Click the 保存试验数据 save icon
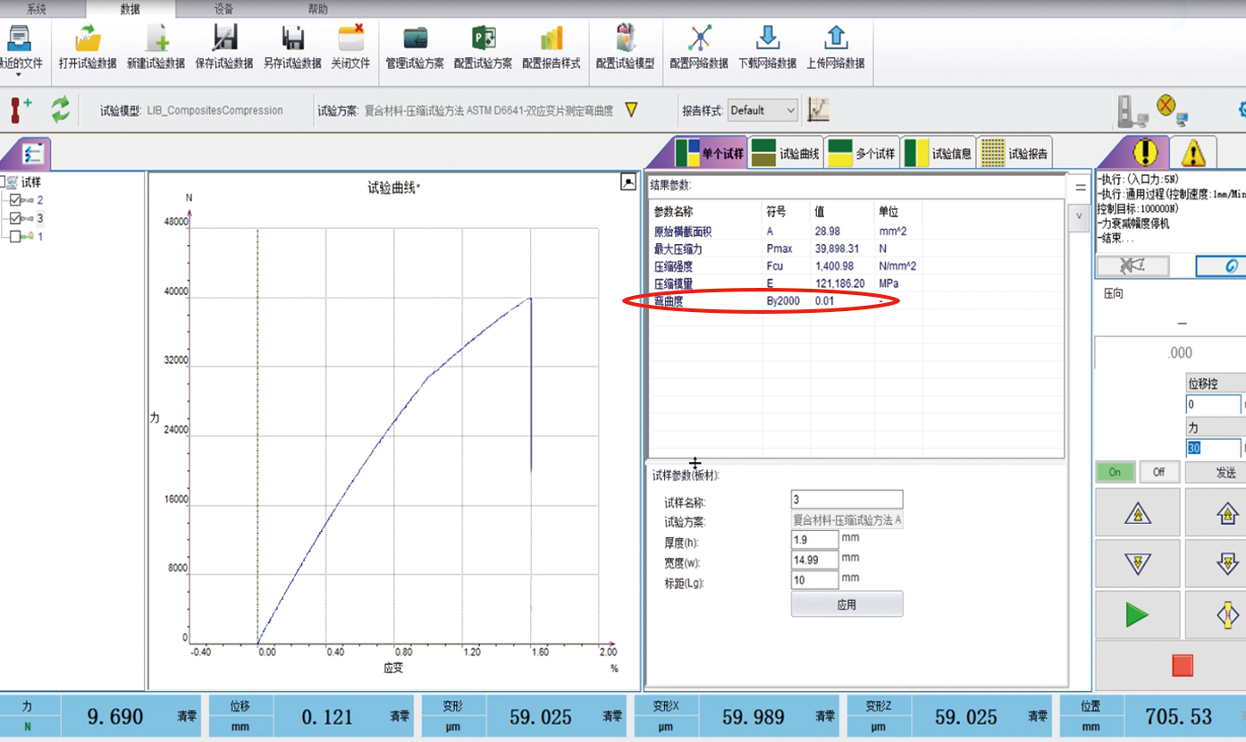The image size is (1246, 742). [x=224, y=39]
